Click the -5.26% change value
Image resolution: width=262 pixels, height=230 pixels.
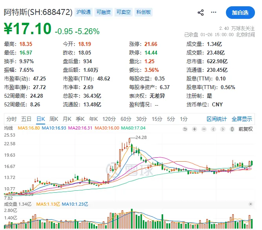87,31
